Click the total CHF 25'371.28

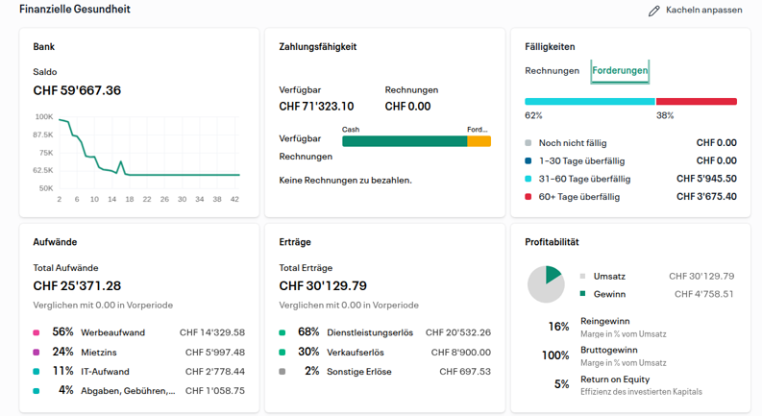pyautogui.click(x=77, y=285)
